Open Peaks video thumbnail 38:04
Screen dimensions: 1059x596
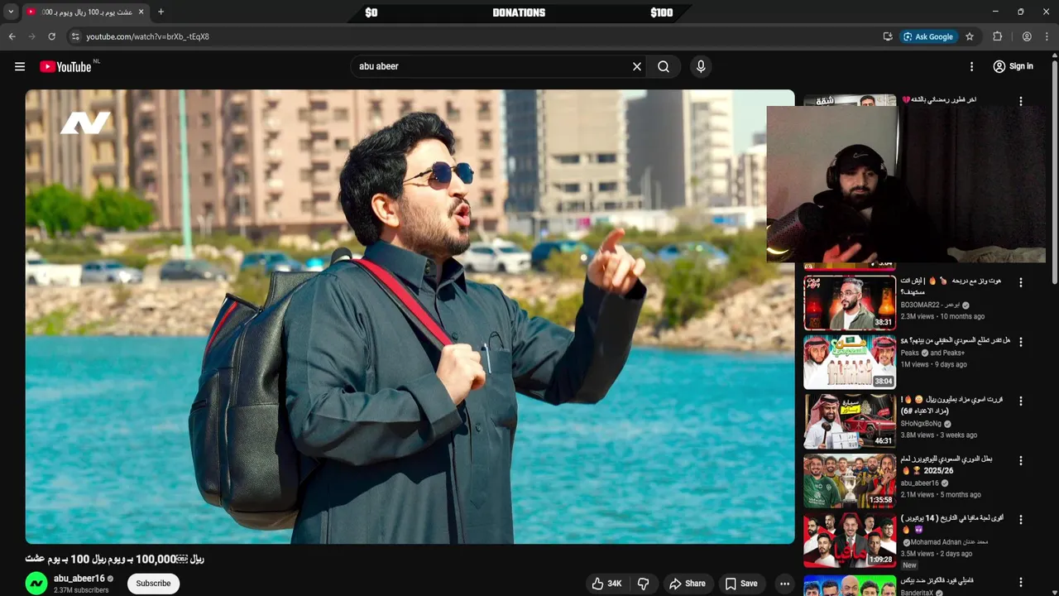pyautogui.click(x=850, y=362)
